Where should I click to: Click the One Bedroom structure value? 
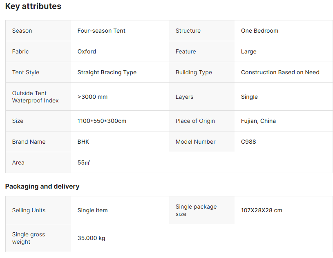click(259, 31)
